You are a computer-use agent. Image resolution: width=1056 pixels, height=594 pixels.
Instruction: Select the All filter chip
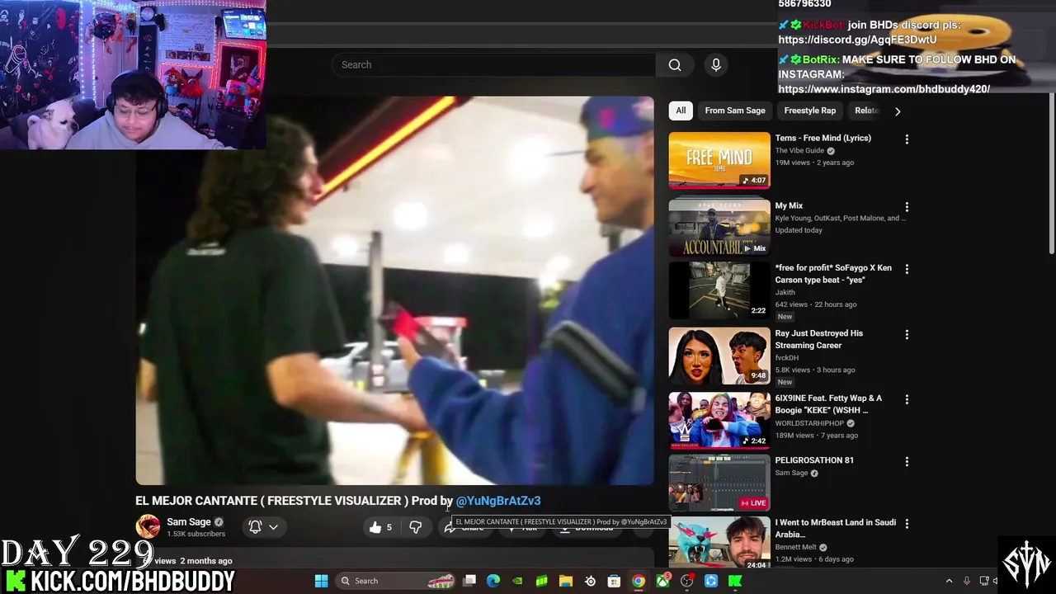(x=681, y=111)
